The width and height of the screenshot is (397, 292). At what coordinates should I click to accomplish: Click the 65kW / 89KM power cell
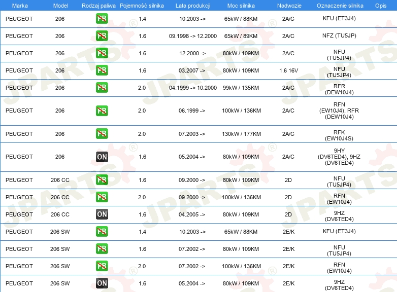241,36
